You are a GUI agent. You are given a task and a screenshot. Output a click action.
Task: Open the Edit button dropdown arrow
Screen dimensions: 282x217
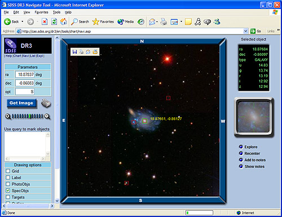click(181, 22)
